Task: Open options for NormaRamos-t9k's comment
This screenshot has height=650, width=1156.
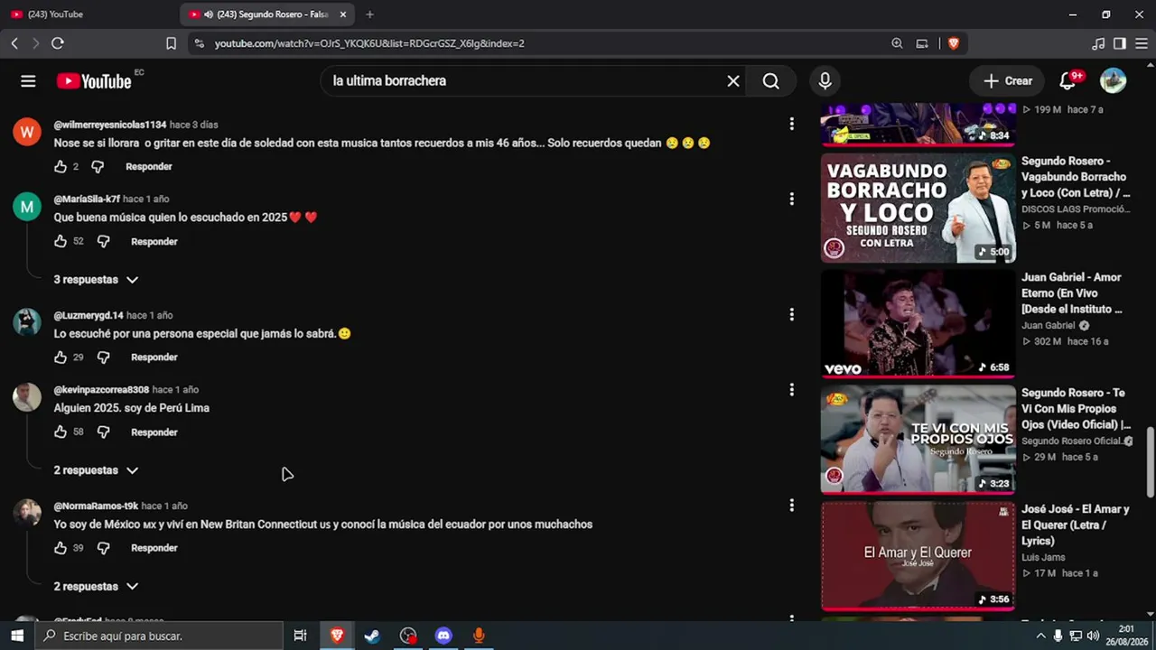Action: click(x=791, y=506)
